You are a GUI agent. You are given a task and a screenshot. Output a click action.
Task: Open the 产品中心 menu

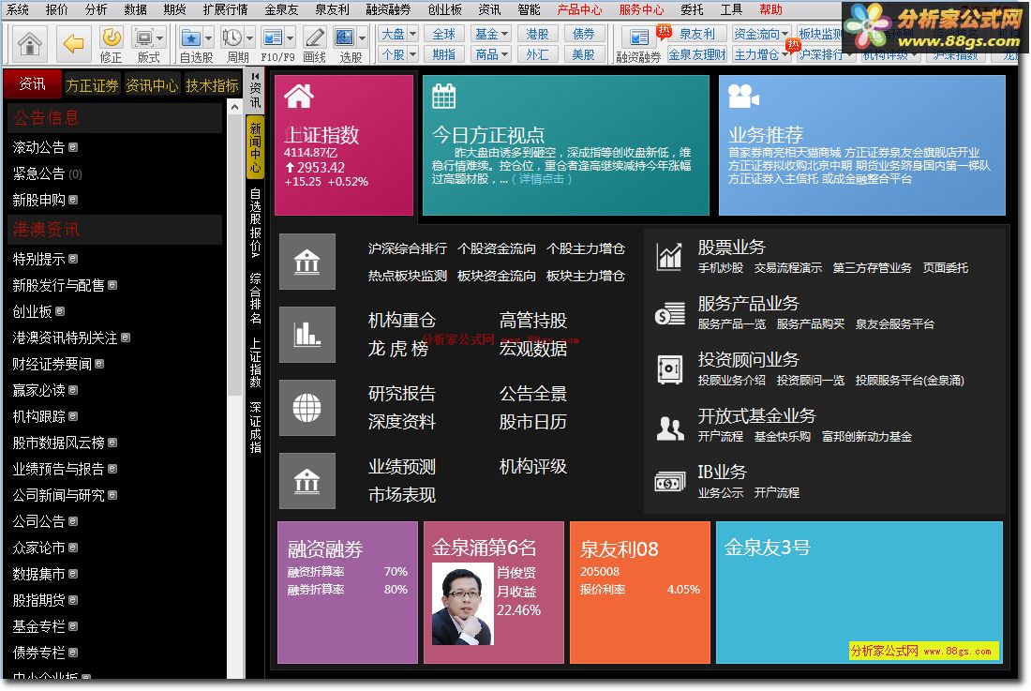579,9
